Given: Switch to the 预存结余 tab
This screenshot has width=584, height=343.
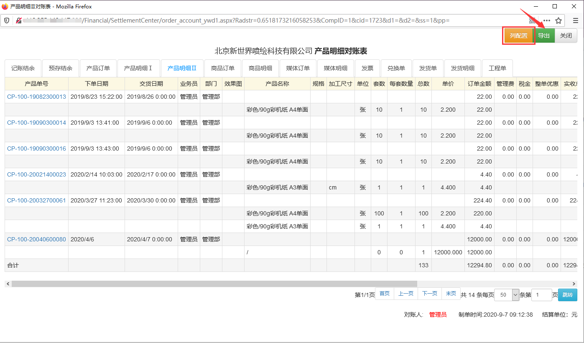Looking at the screenshot, I should point(60,68).
